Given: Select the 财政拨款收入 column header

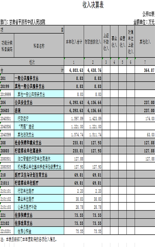Looking at the screenshot, I should tap(93, 42).
